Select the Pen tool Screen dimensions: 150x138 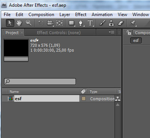tap(81, 23)
